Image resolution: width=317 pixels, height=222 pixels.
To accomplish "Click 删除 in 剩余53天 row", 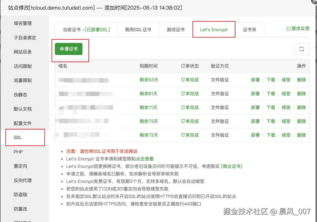I will point(301,80).
